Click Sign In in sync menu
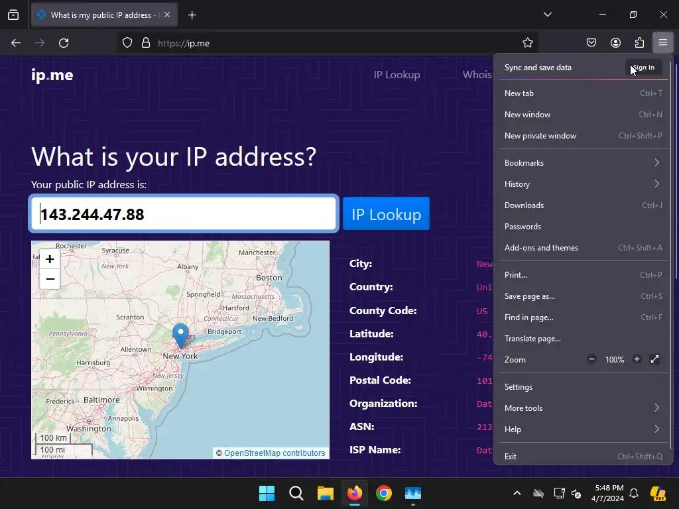This screenshot has height=509, width=679. tap(643, 68)
